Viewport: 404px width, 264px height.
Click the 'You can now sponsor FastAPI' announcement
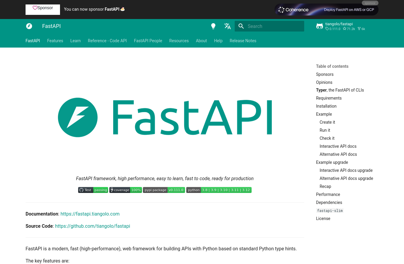[94, 9]
